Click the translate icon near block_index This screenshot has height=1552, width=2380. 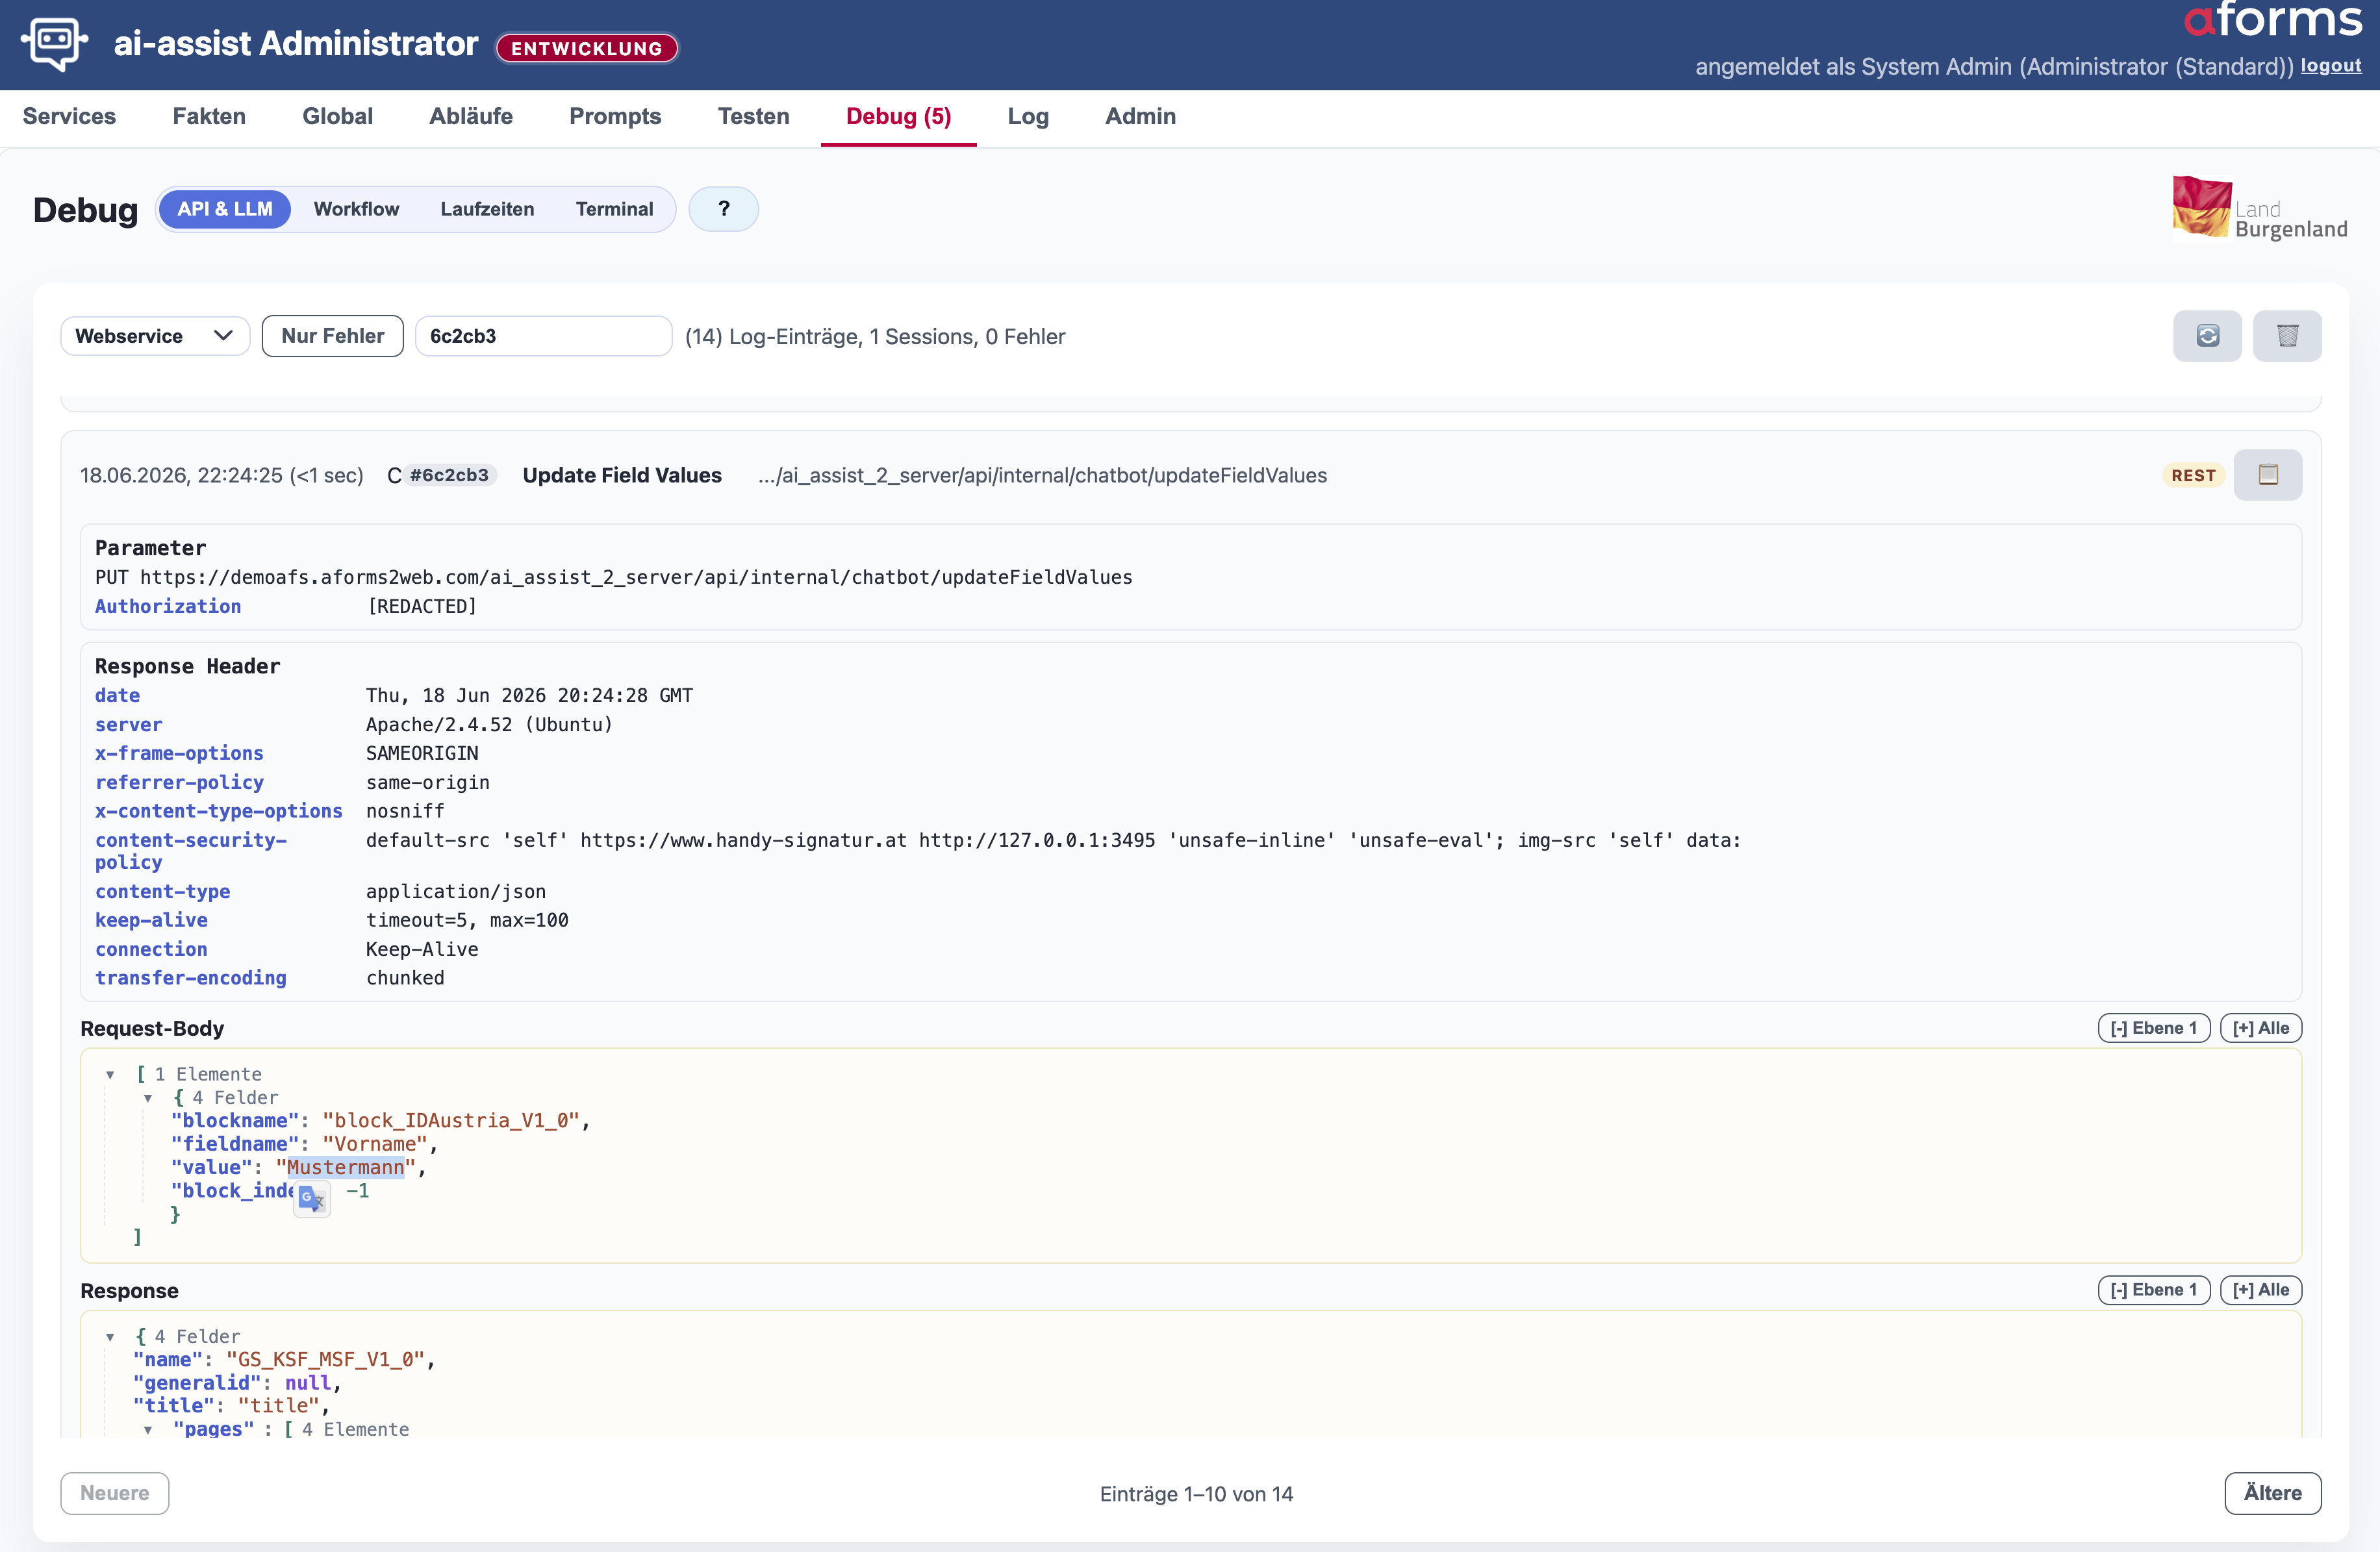click(x=312, y=1198)
